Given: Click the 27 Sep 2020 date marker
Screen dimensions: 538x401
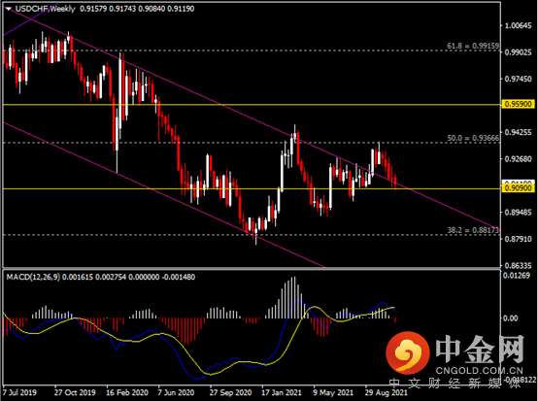Looking at the screenshot, I should (x=230, y=392).
